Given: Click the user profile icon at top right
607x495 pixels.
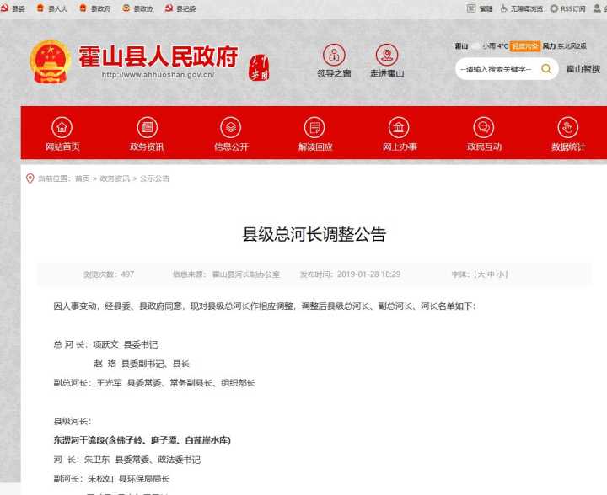Looking at the screenshot, I should point(598,8).
